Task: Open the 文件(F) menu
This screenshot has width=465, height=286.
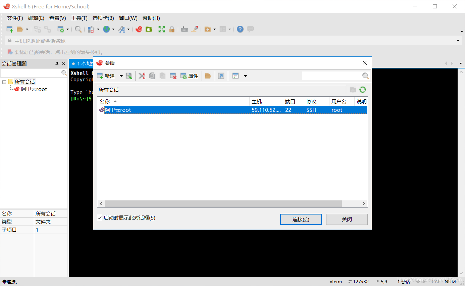Action: coord(15,18)
